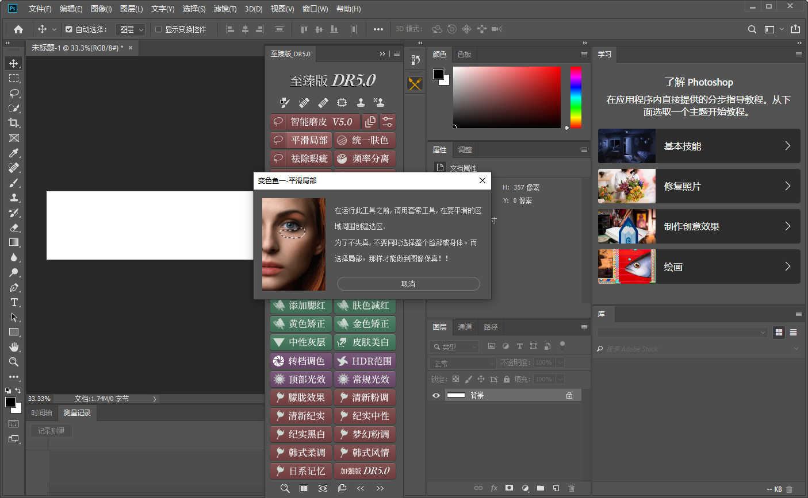Select the Gradient tool

(14, 242)
